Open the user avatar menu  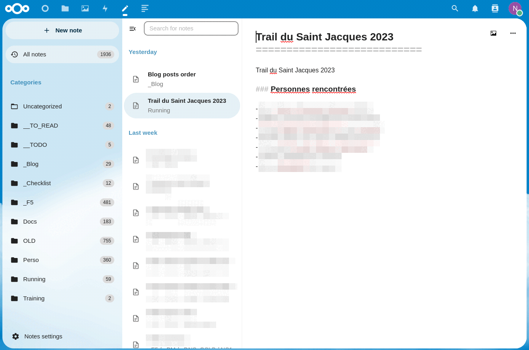tap(515, 8)
